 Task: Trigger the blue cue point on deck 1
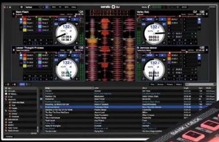(25, 26)
